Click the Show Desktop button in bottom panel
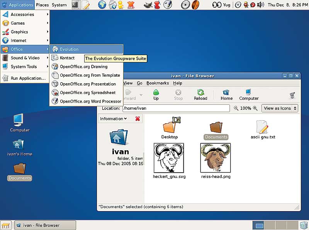The height and width of the screenshot is (230, 309). point(5,225)
